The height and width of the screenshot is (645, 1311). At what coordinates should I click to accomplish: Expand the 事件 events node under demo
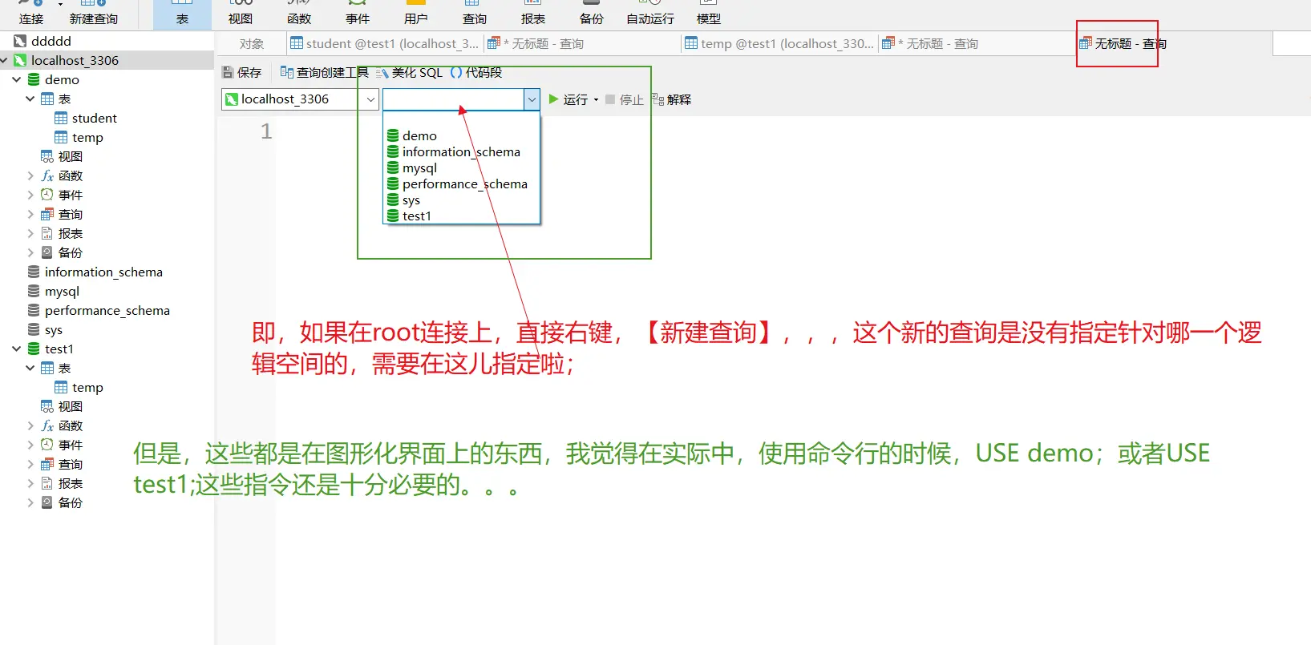pos(30,195)
